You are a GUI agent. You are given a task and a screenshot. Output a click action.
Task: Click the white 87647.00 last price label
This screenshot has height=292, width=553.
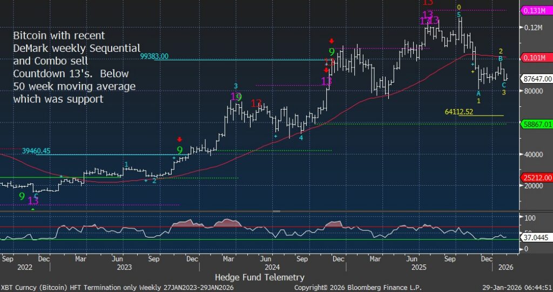click(537, 79)
